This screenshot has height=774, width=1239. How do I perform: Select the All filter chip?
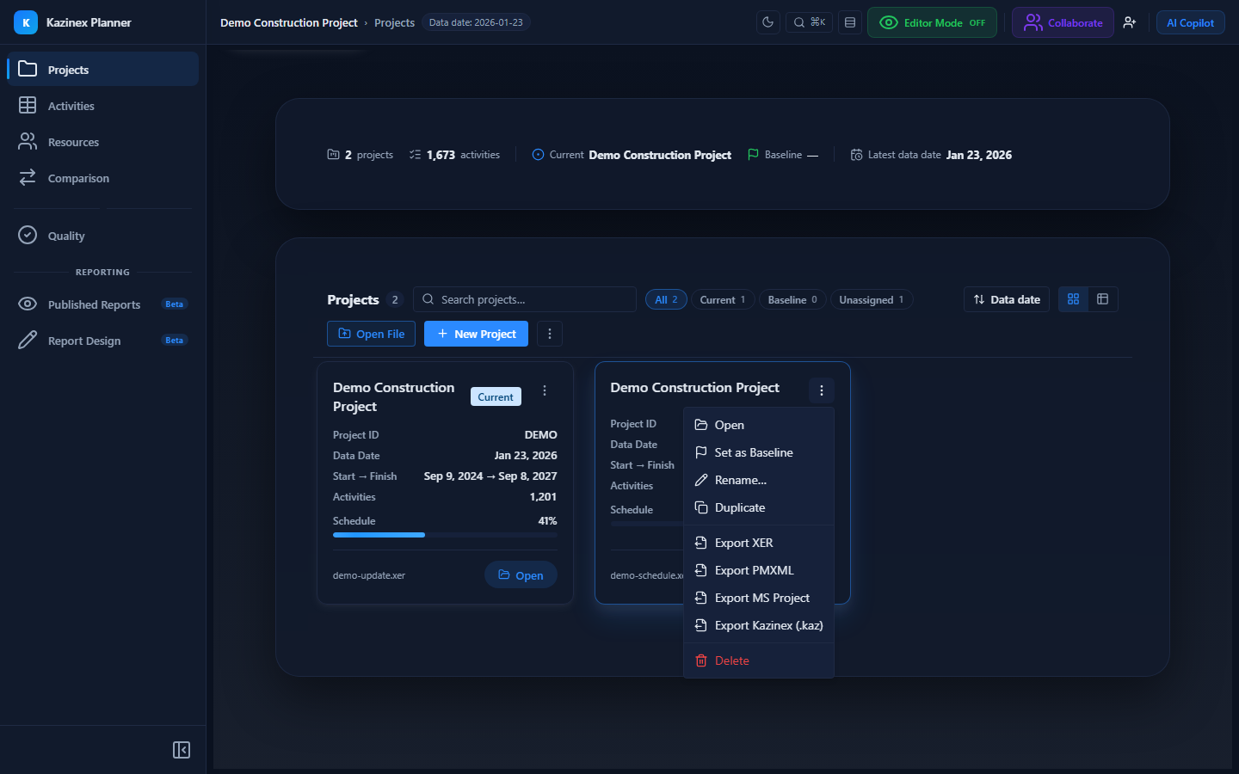tap(666, 299)
